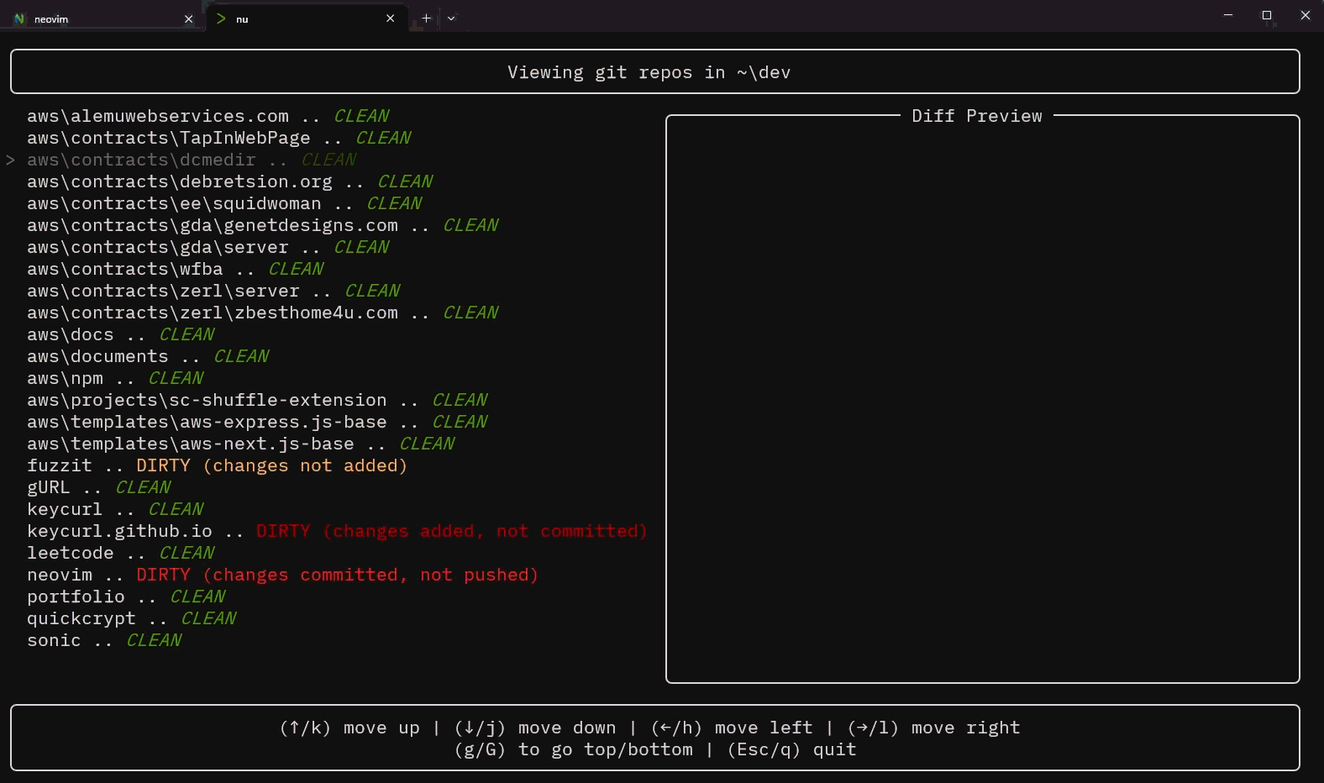Close the nu tab
Image resolution: width=1324 pixels, height=783 pixels.
(x=390, y=18)
